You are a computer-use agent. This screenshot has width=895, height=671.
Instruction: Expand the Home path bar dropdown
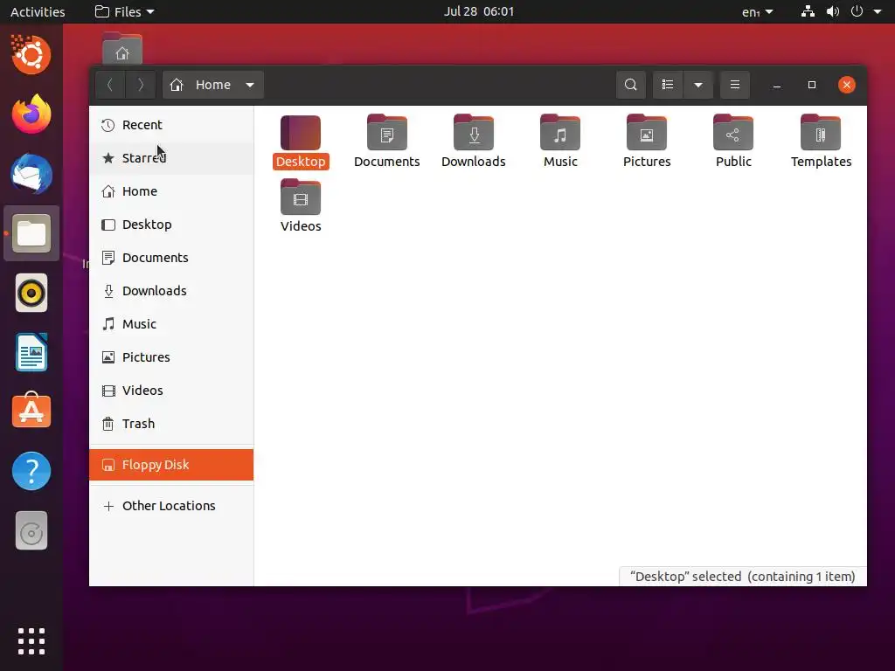tap(250, 85)
